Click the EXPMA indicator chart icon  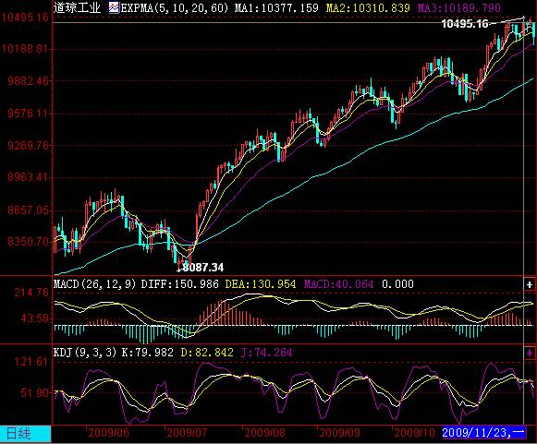tap(114, 7)
